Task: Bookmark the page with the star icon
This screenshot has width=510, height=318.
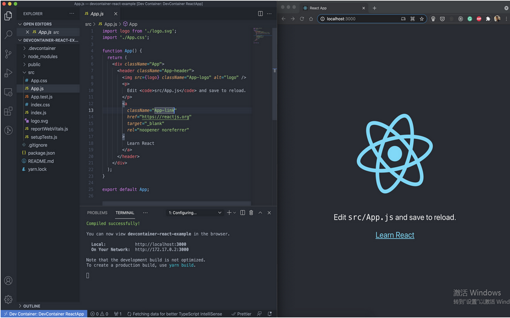Action: 421,19
